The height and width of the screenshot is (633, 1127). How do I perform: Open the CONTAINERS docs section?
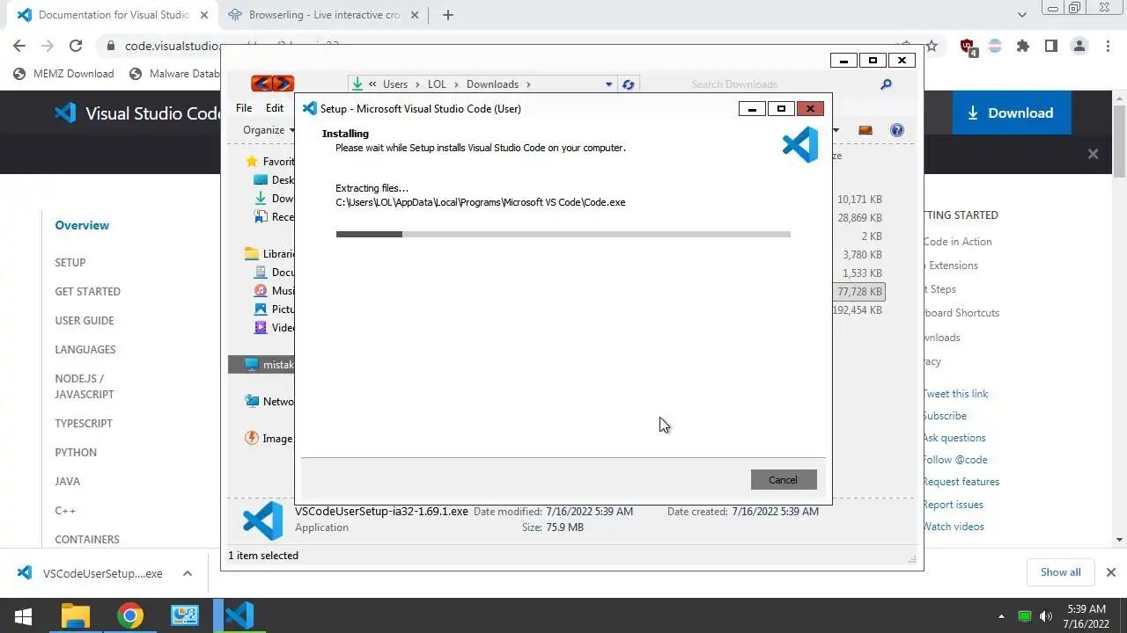tap(87, 539)
